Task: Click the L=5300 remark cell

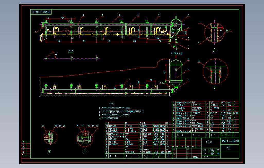Action: point(236,113)
